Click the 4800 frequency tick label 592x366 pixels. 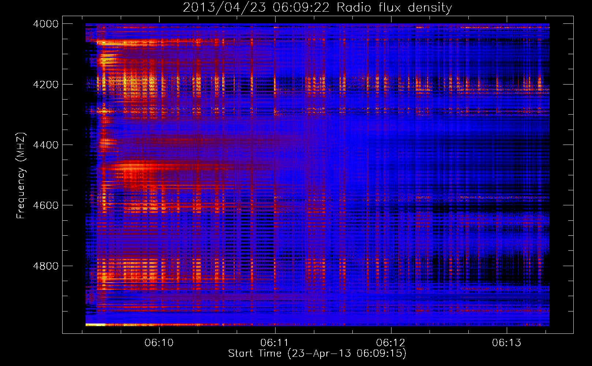click(x=46, y=266)
